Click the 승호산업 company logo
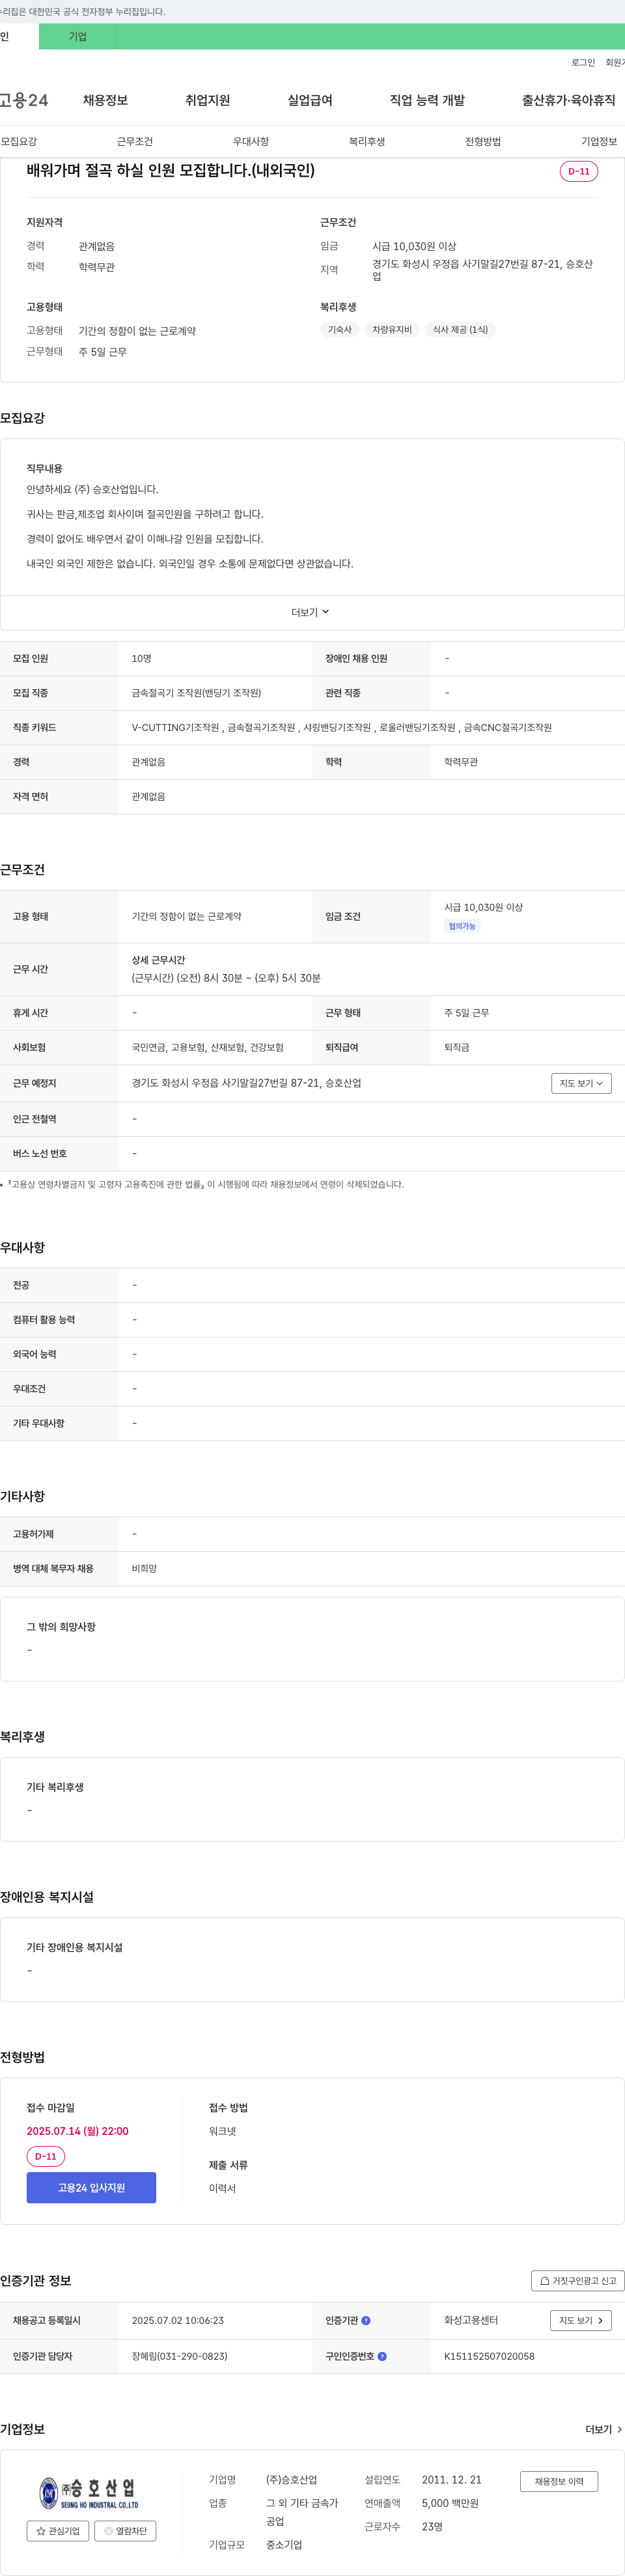The image size is (625, 2576). pos(89,2494)
